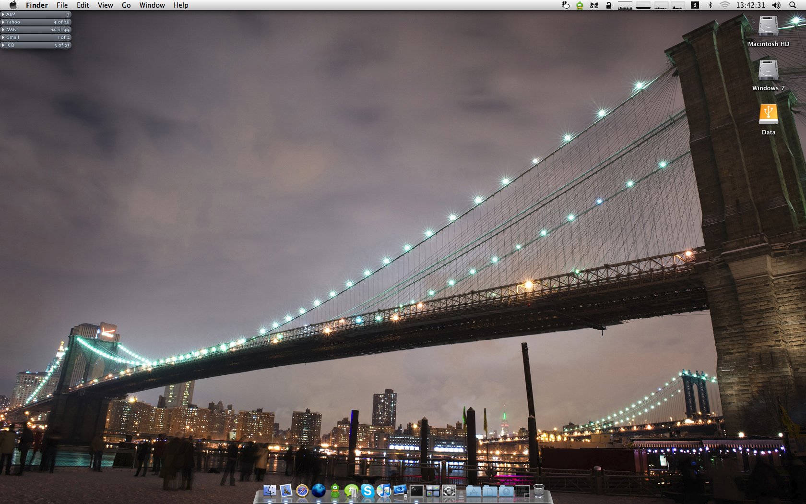The height and width of the screenshot is (504, 806).
Task: Open Colloquy chat app in the Dock
Action: (351, 491)
